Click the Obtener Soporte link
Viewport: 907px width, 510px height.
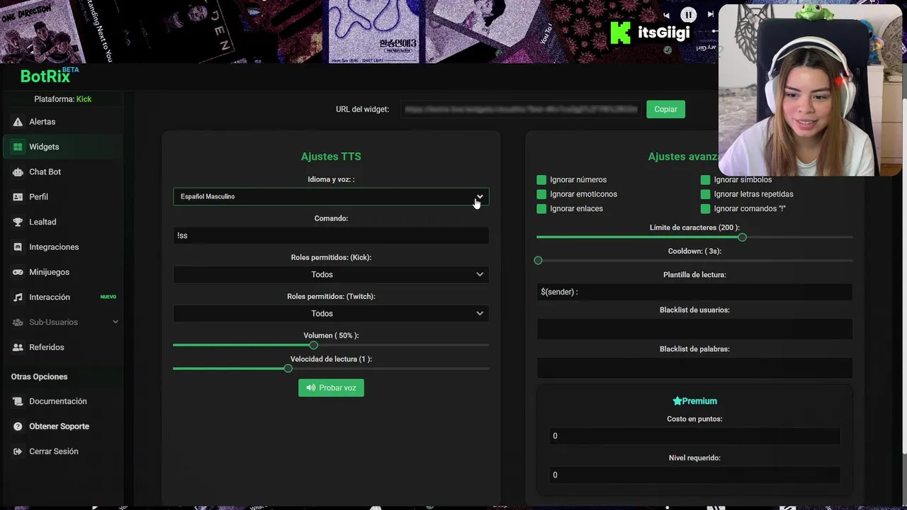click(62, 426)
